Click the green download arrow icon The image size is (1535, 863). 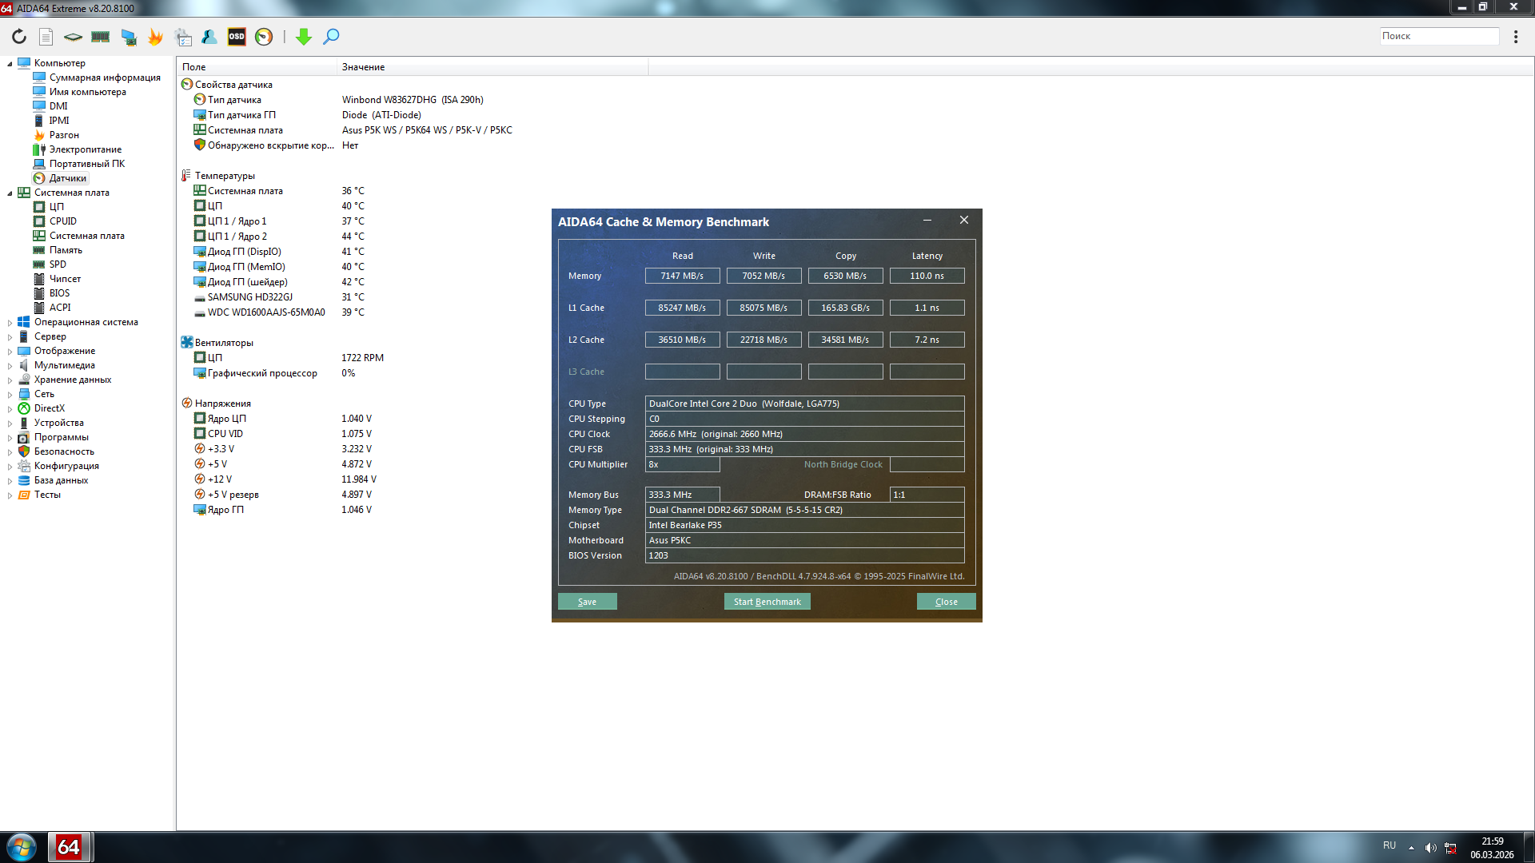pyautogui.click(x=304, y=37)
